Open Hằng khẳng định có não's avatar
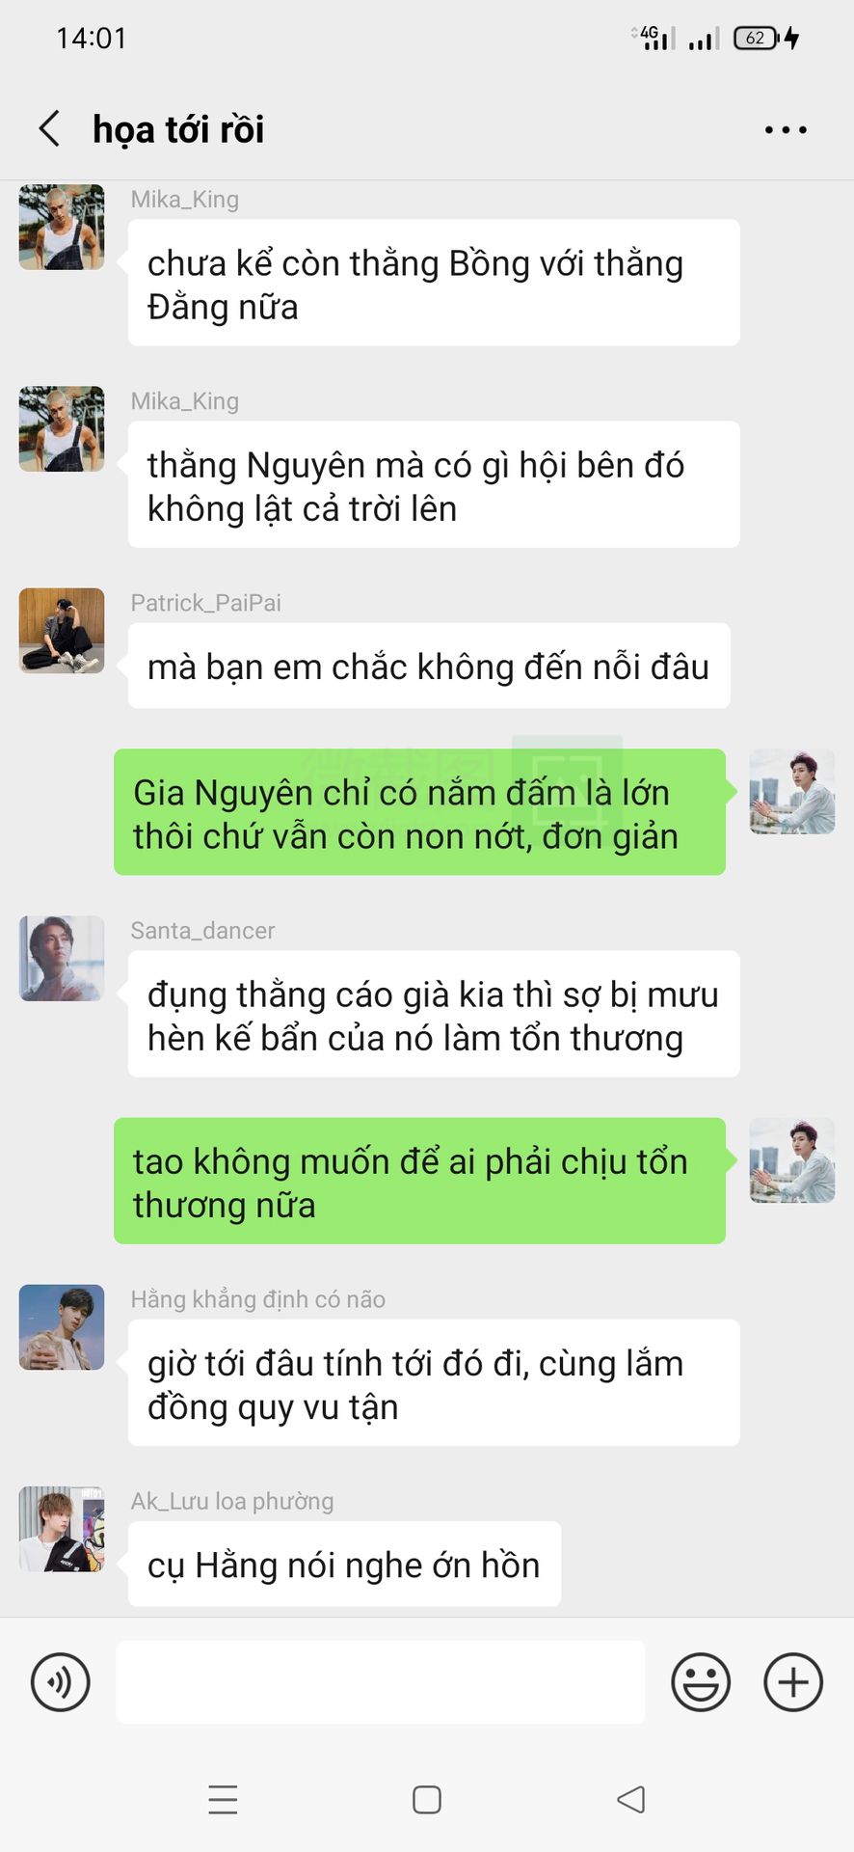The width and height of the screenshot is (854, 1852). click(62, 1327)
